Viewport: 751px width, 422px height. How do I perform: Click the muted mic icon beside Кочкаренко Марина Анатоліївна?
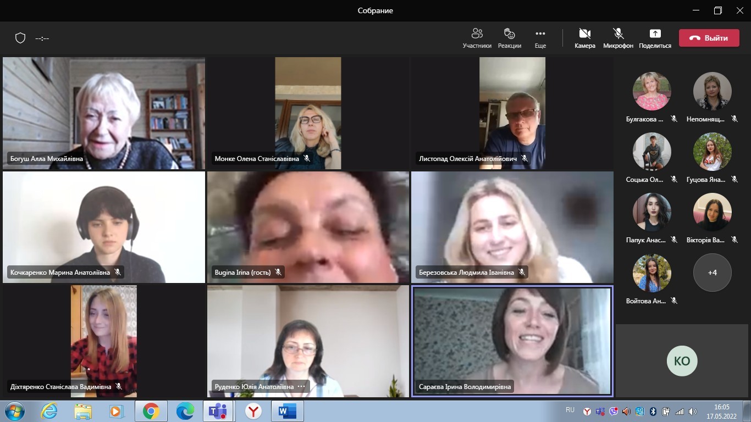click(118, 272)
